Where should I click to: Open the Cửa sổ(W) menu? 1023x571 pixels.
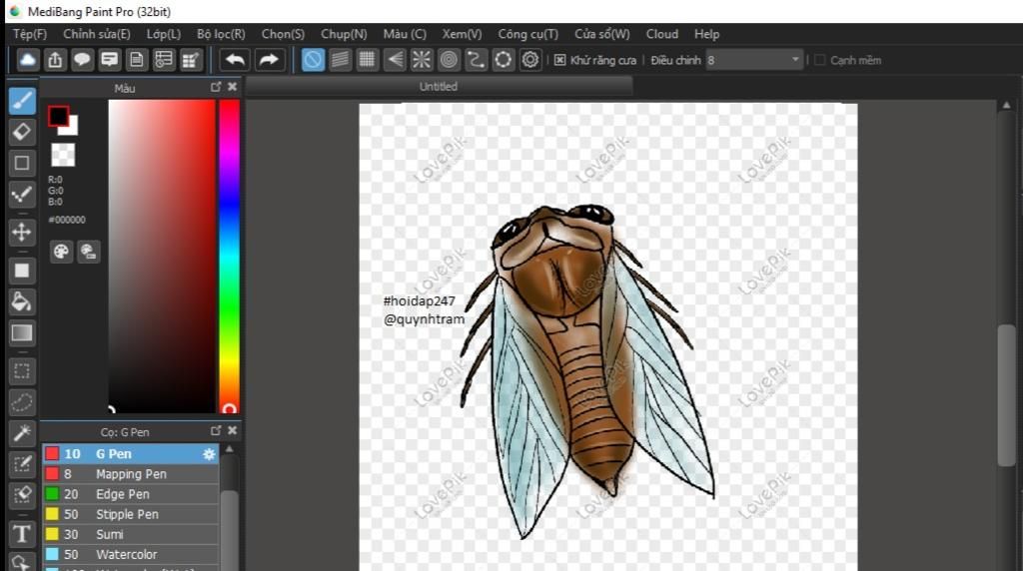602,34
